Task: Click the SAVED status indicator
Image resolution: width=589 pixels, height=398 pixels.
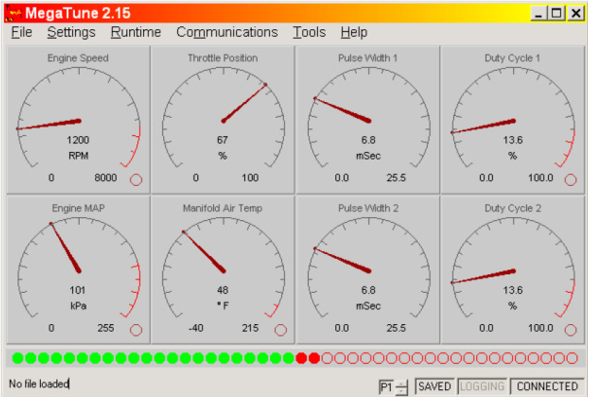Action: click(x=433, y=386)
